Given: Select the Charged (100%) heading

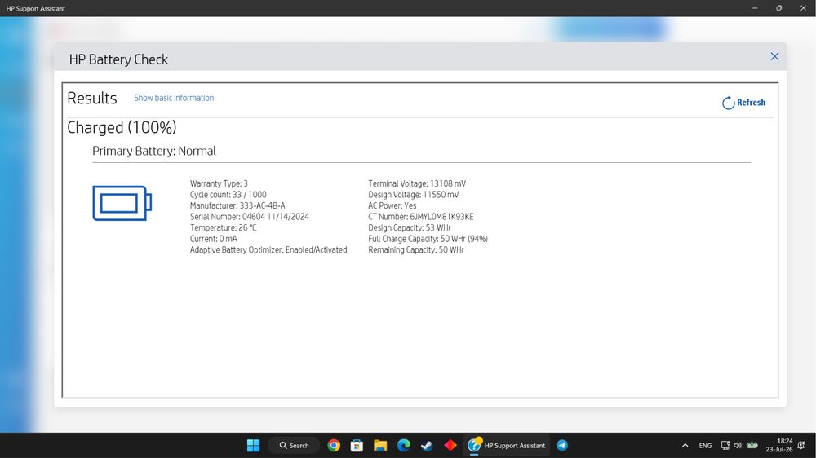Looking at the screenshot, I should coord(122,127).
